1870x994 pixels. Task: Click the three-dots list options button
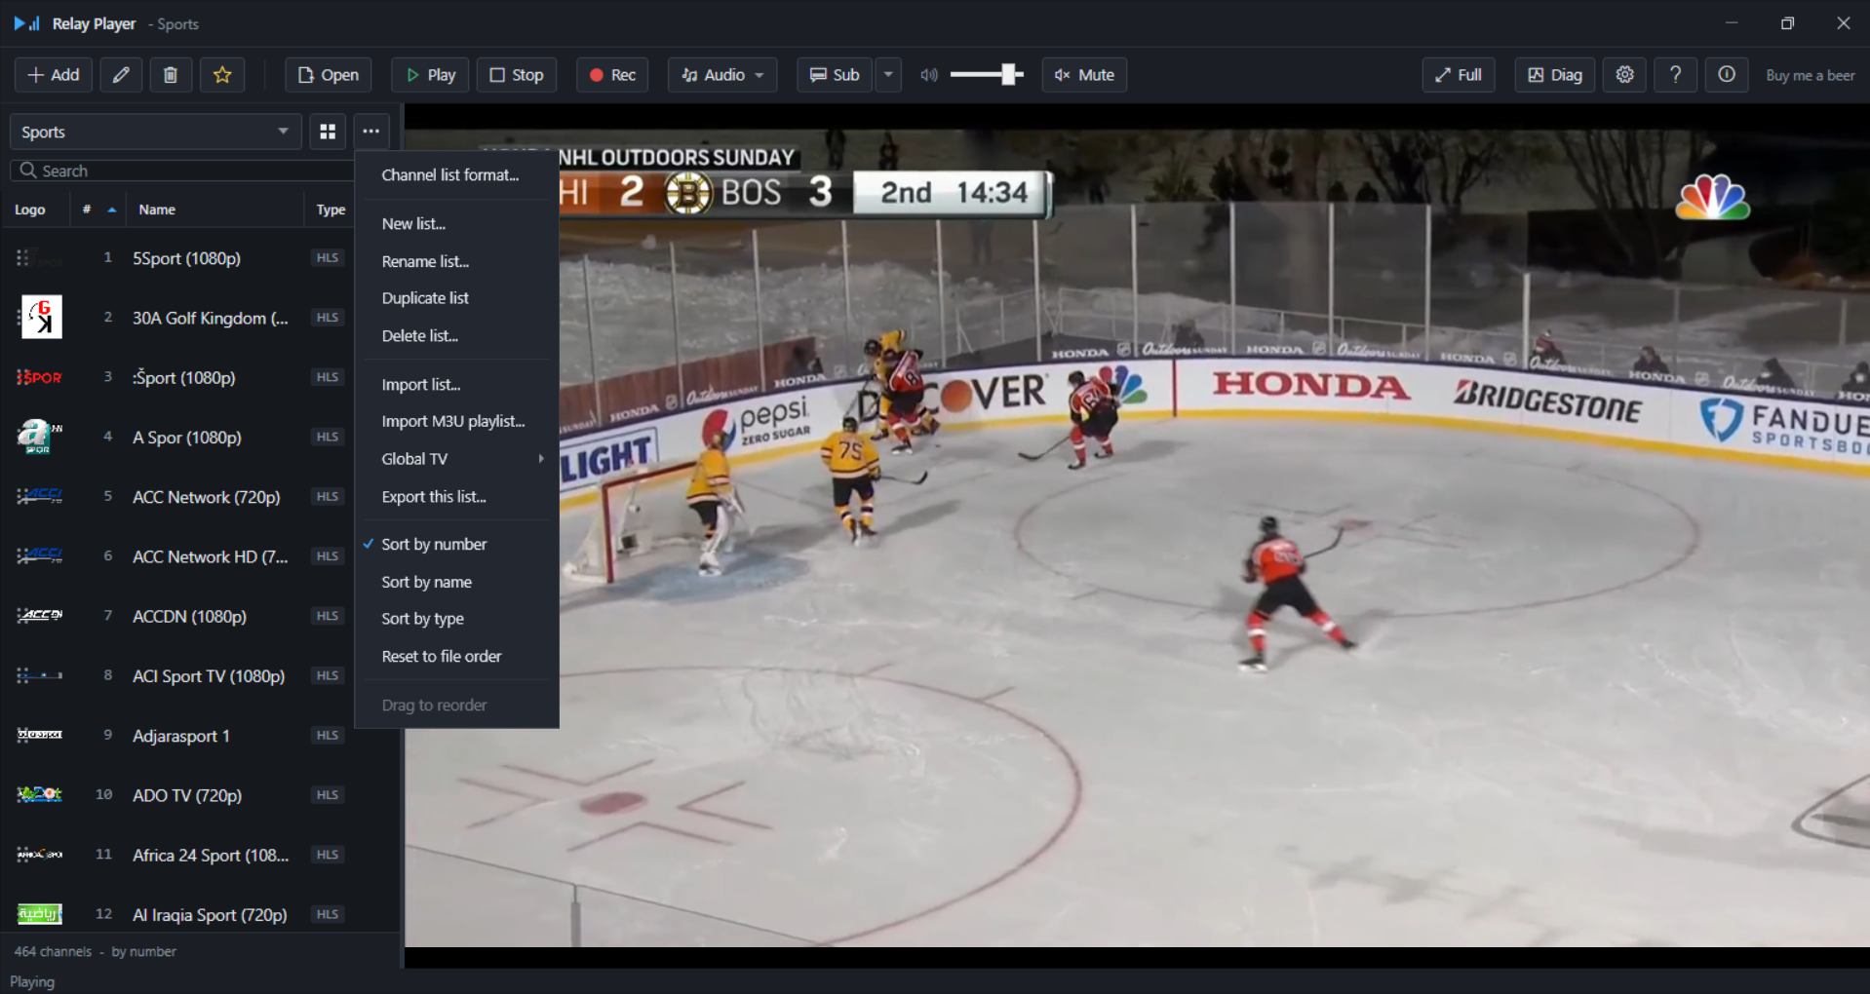click(x=371, y=132)
